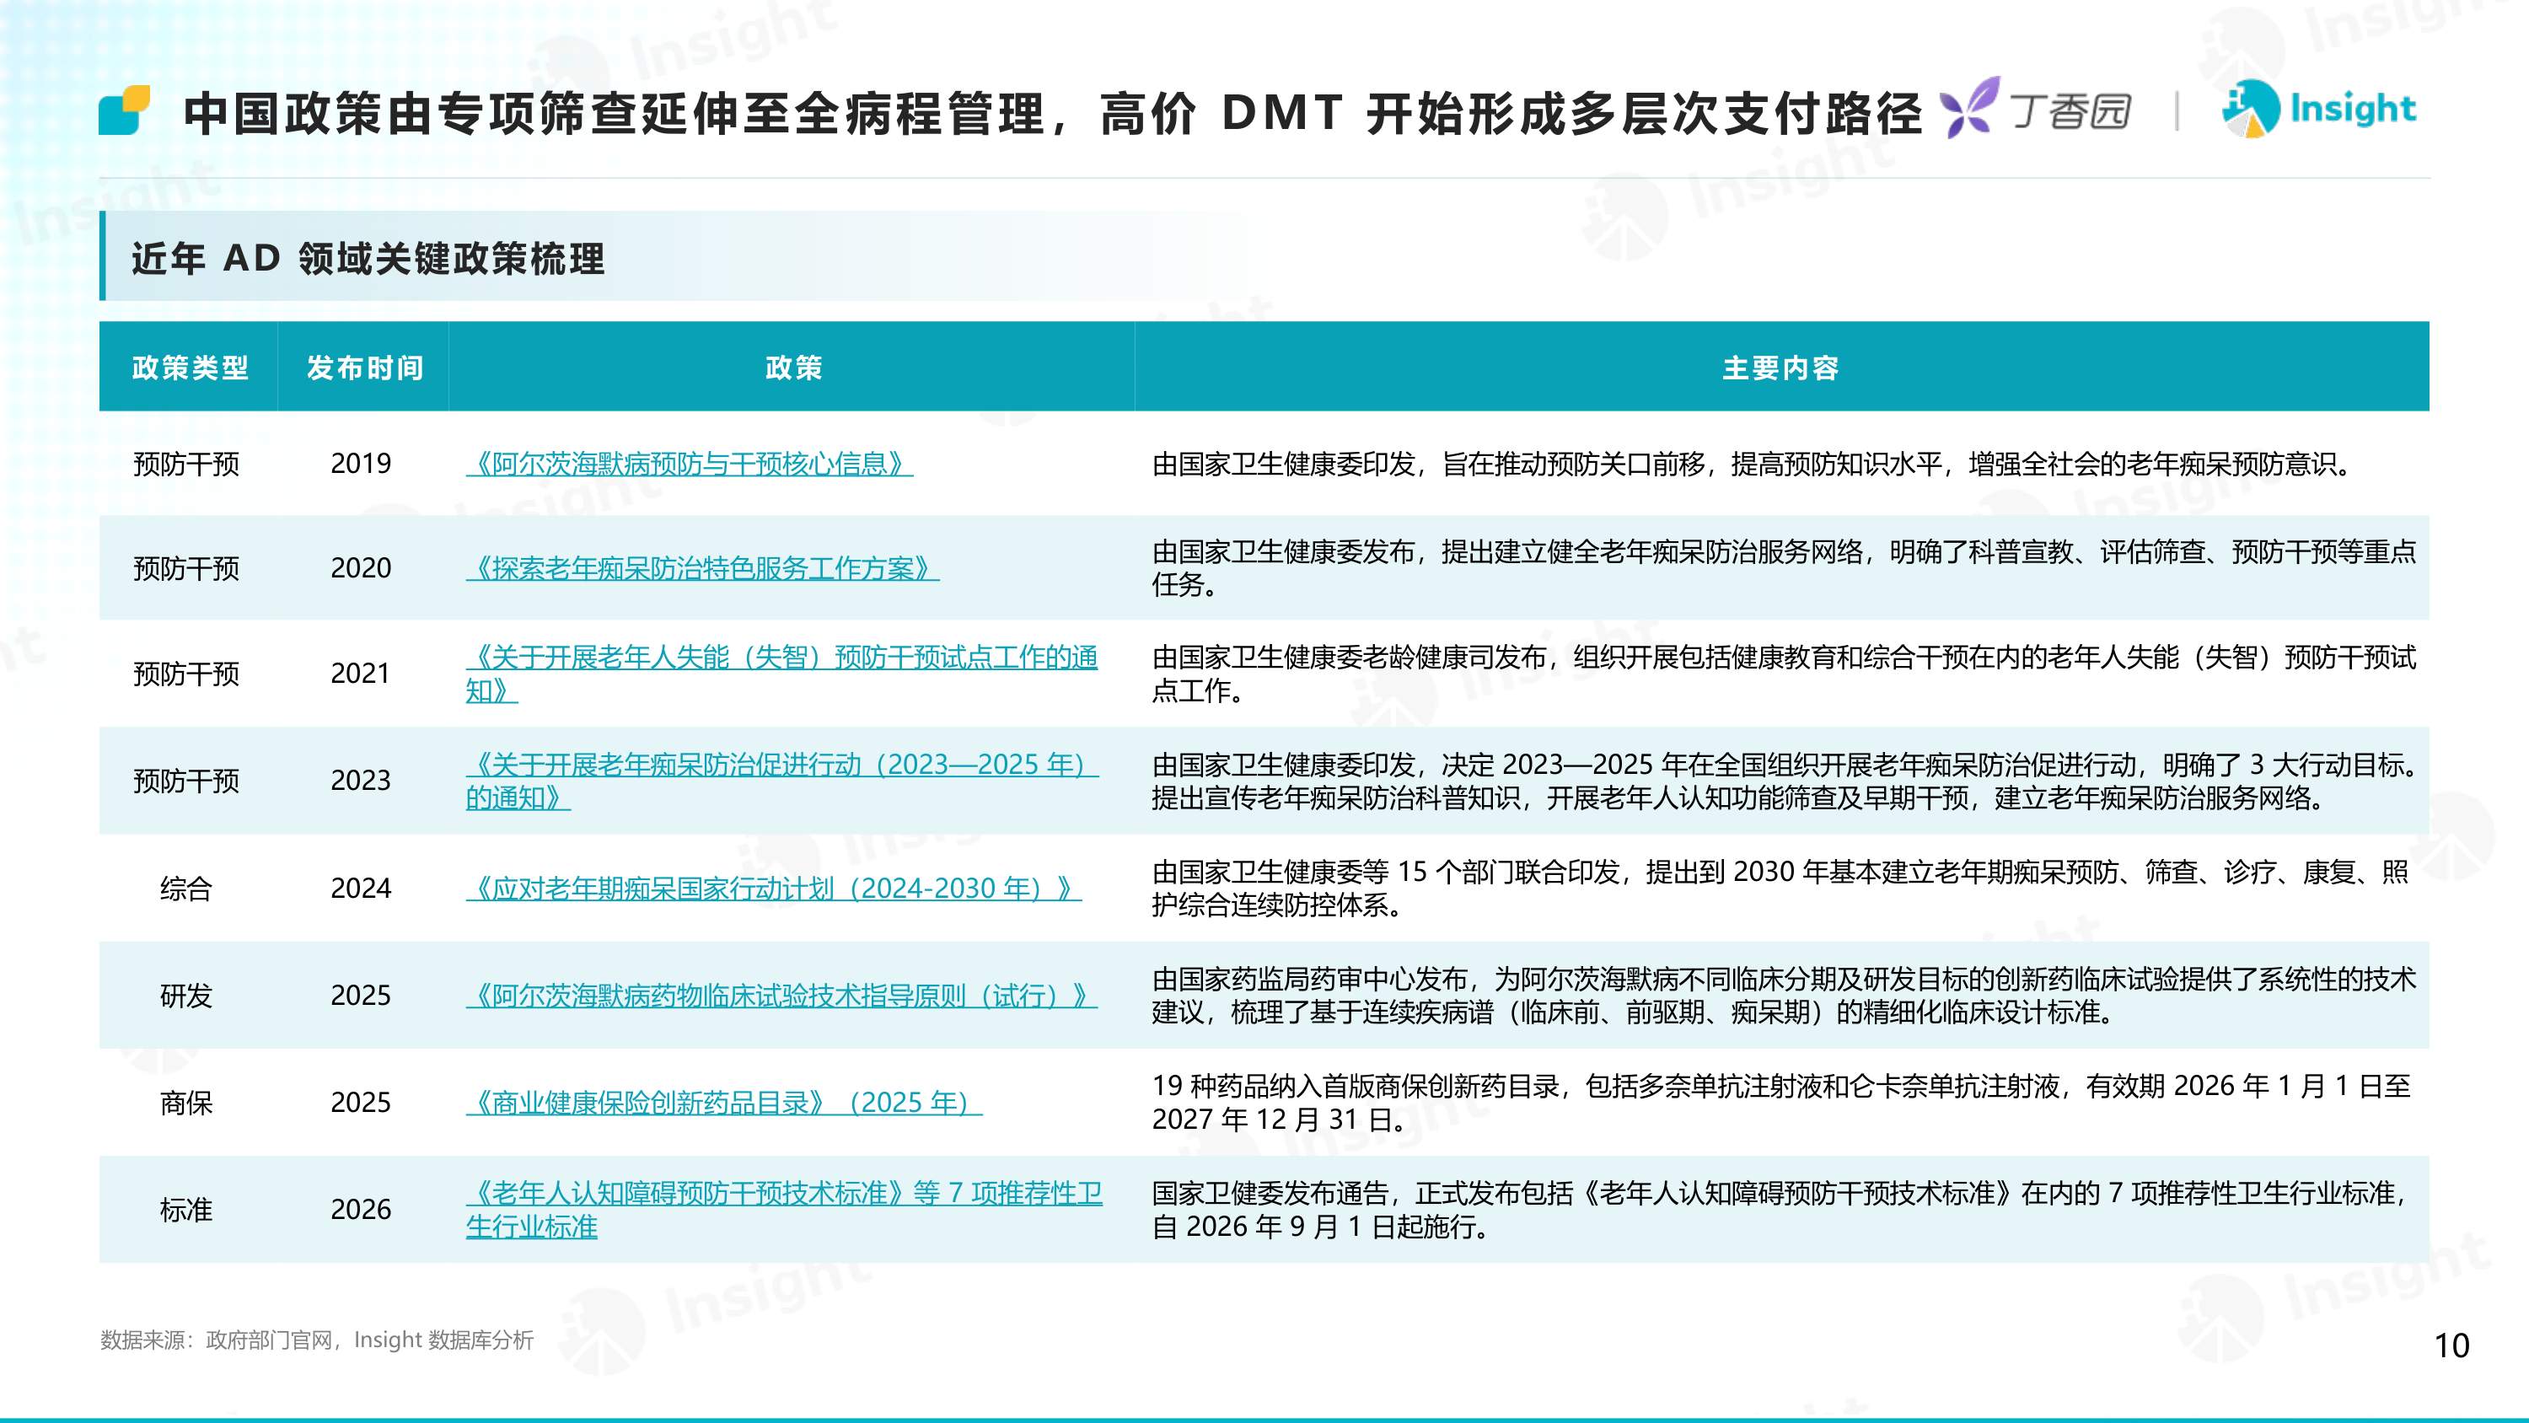Screen dimensions: 2529x1423
Task: Click the 政策类型 column header
Action: [x=190, y=368]
